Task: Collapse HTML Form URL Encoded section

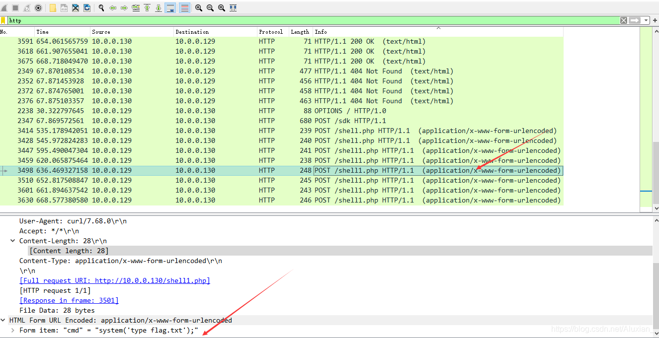Action: tap(3, 320)
